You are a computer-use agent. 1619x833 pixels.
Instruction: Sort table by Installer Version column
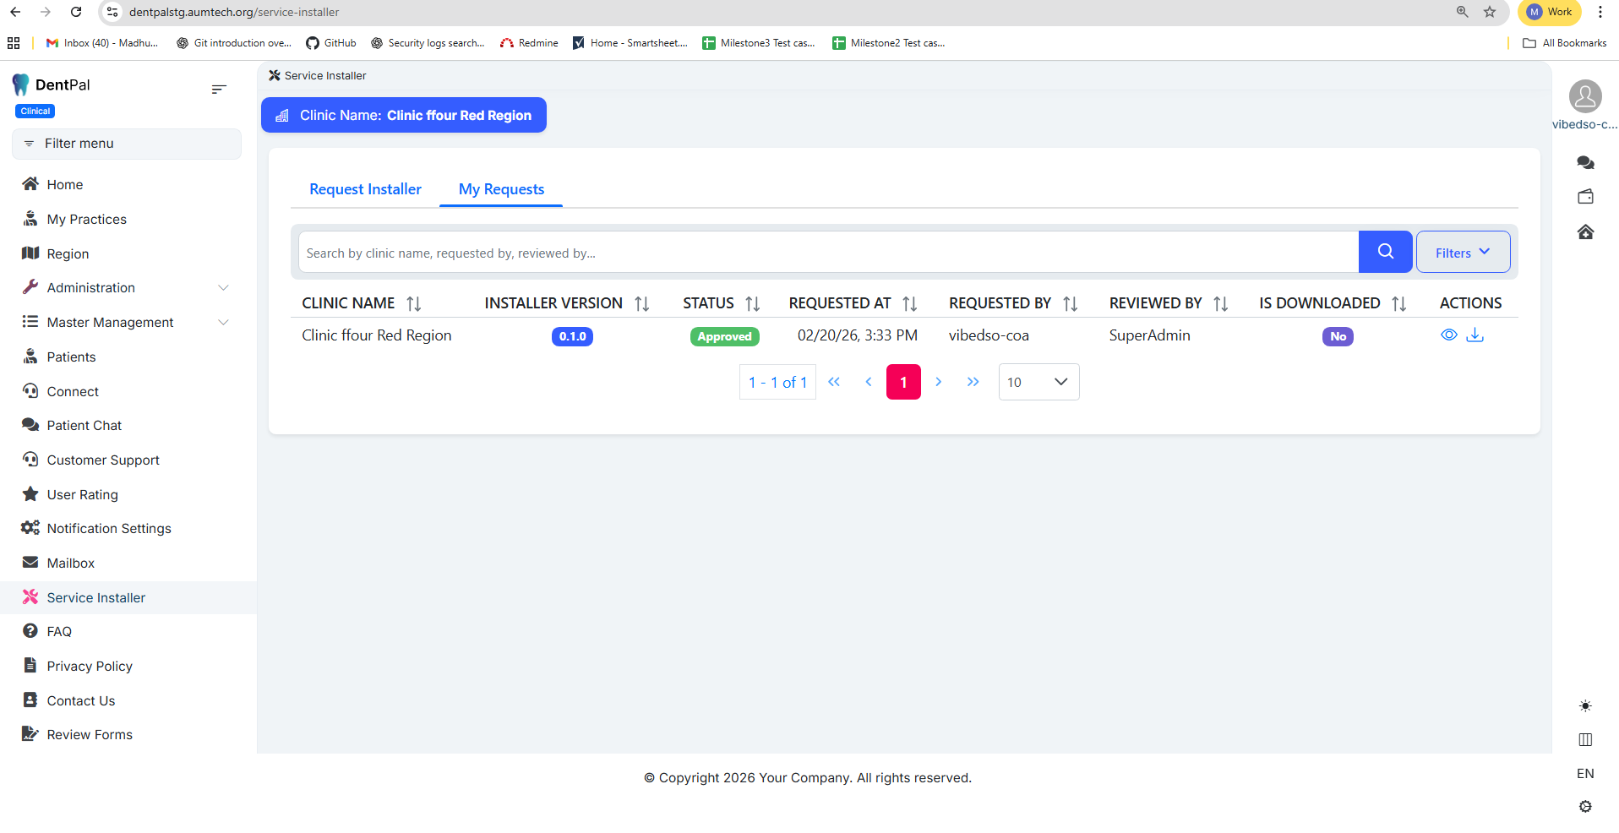[642, 303]
